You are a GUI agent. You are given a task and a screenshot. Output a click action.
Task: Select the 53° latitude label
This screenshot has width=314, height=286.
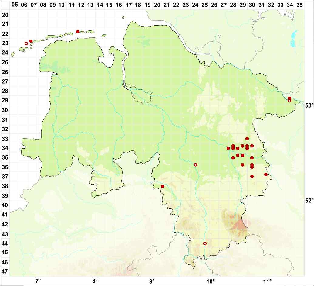(x=309, y=105)
